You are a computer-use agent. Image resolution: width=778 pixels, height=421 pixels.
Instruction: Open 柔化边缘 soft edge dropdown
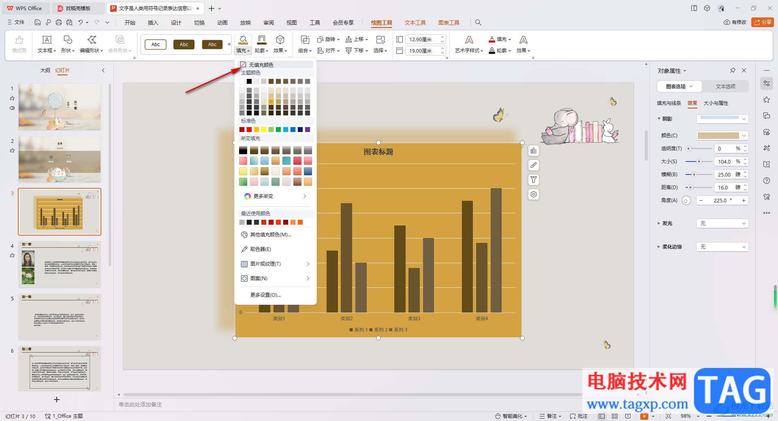tap(722, 247)
